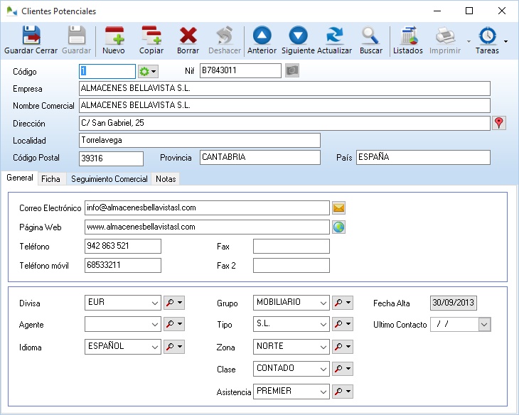The image size is (519, 415).
Task: Click the Empresa field
Action: [x=284, y=88]
